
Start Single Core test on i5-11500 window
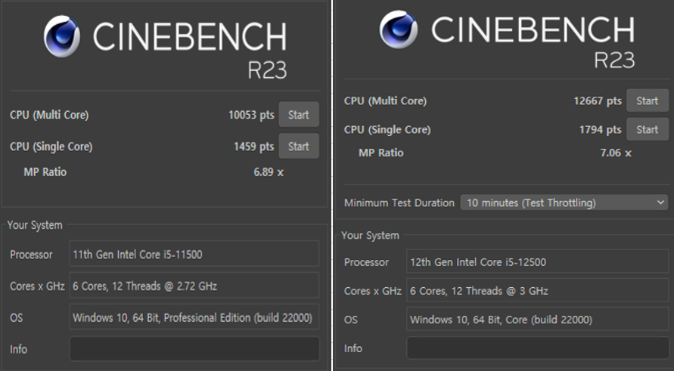(299, 147)
